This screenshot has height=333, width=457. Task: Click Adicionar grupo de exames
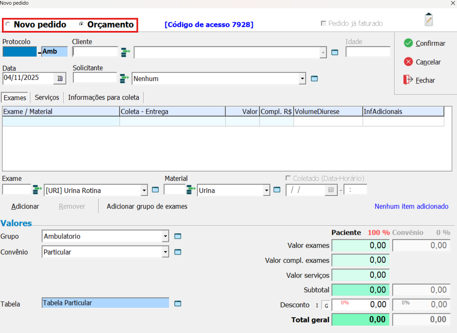(x=147, y=207)
